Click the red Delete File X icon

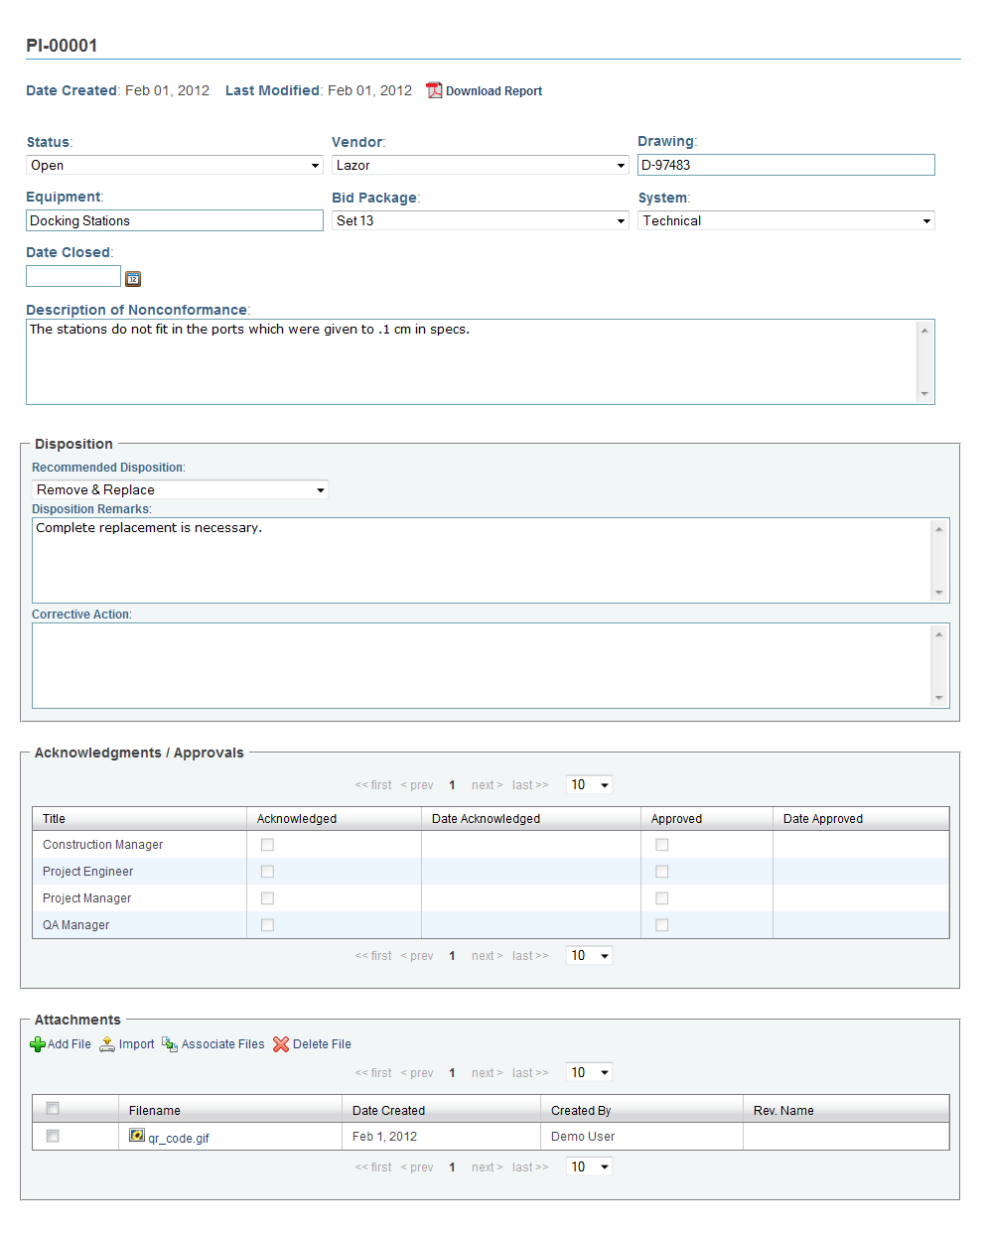[x=281, y=1044]
